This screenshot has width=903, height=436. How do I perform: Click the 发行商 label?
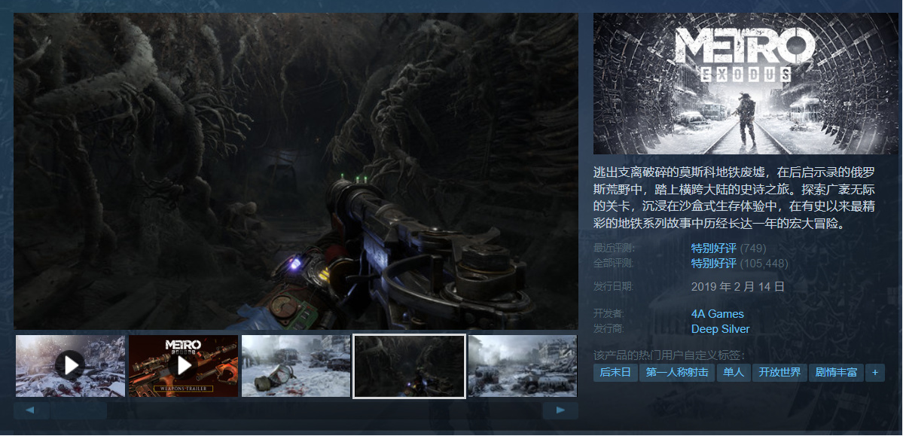[x=609, y=329]
